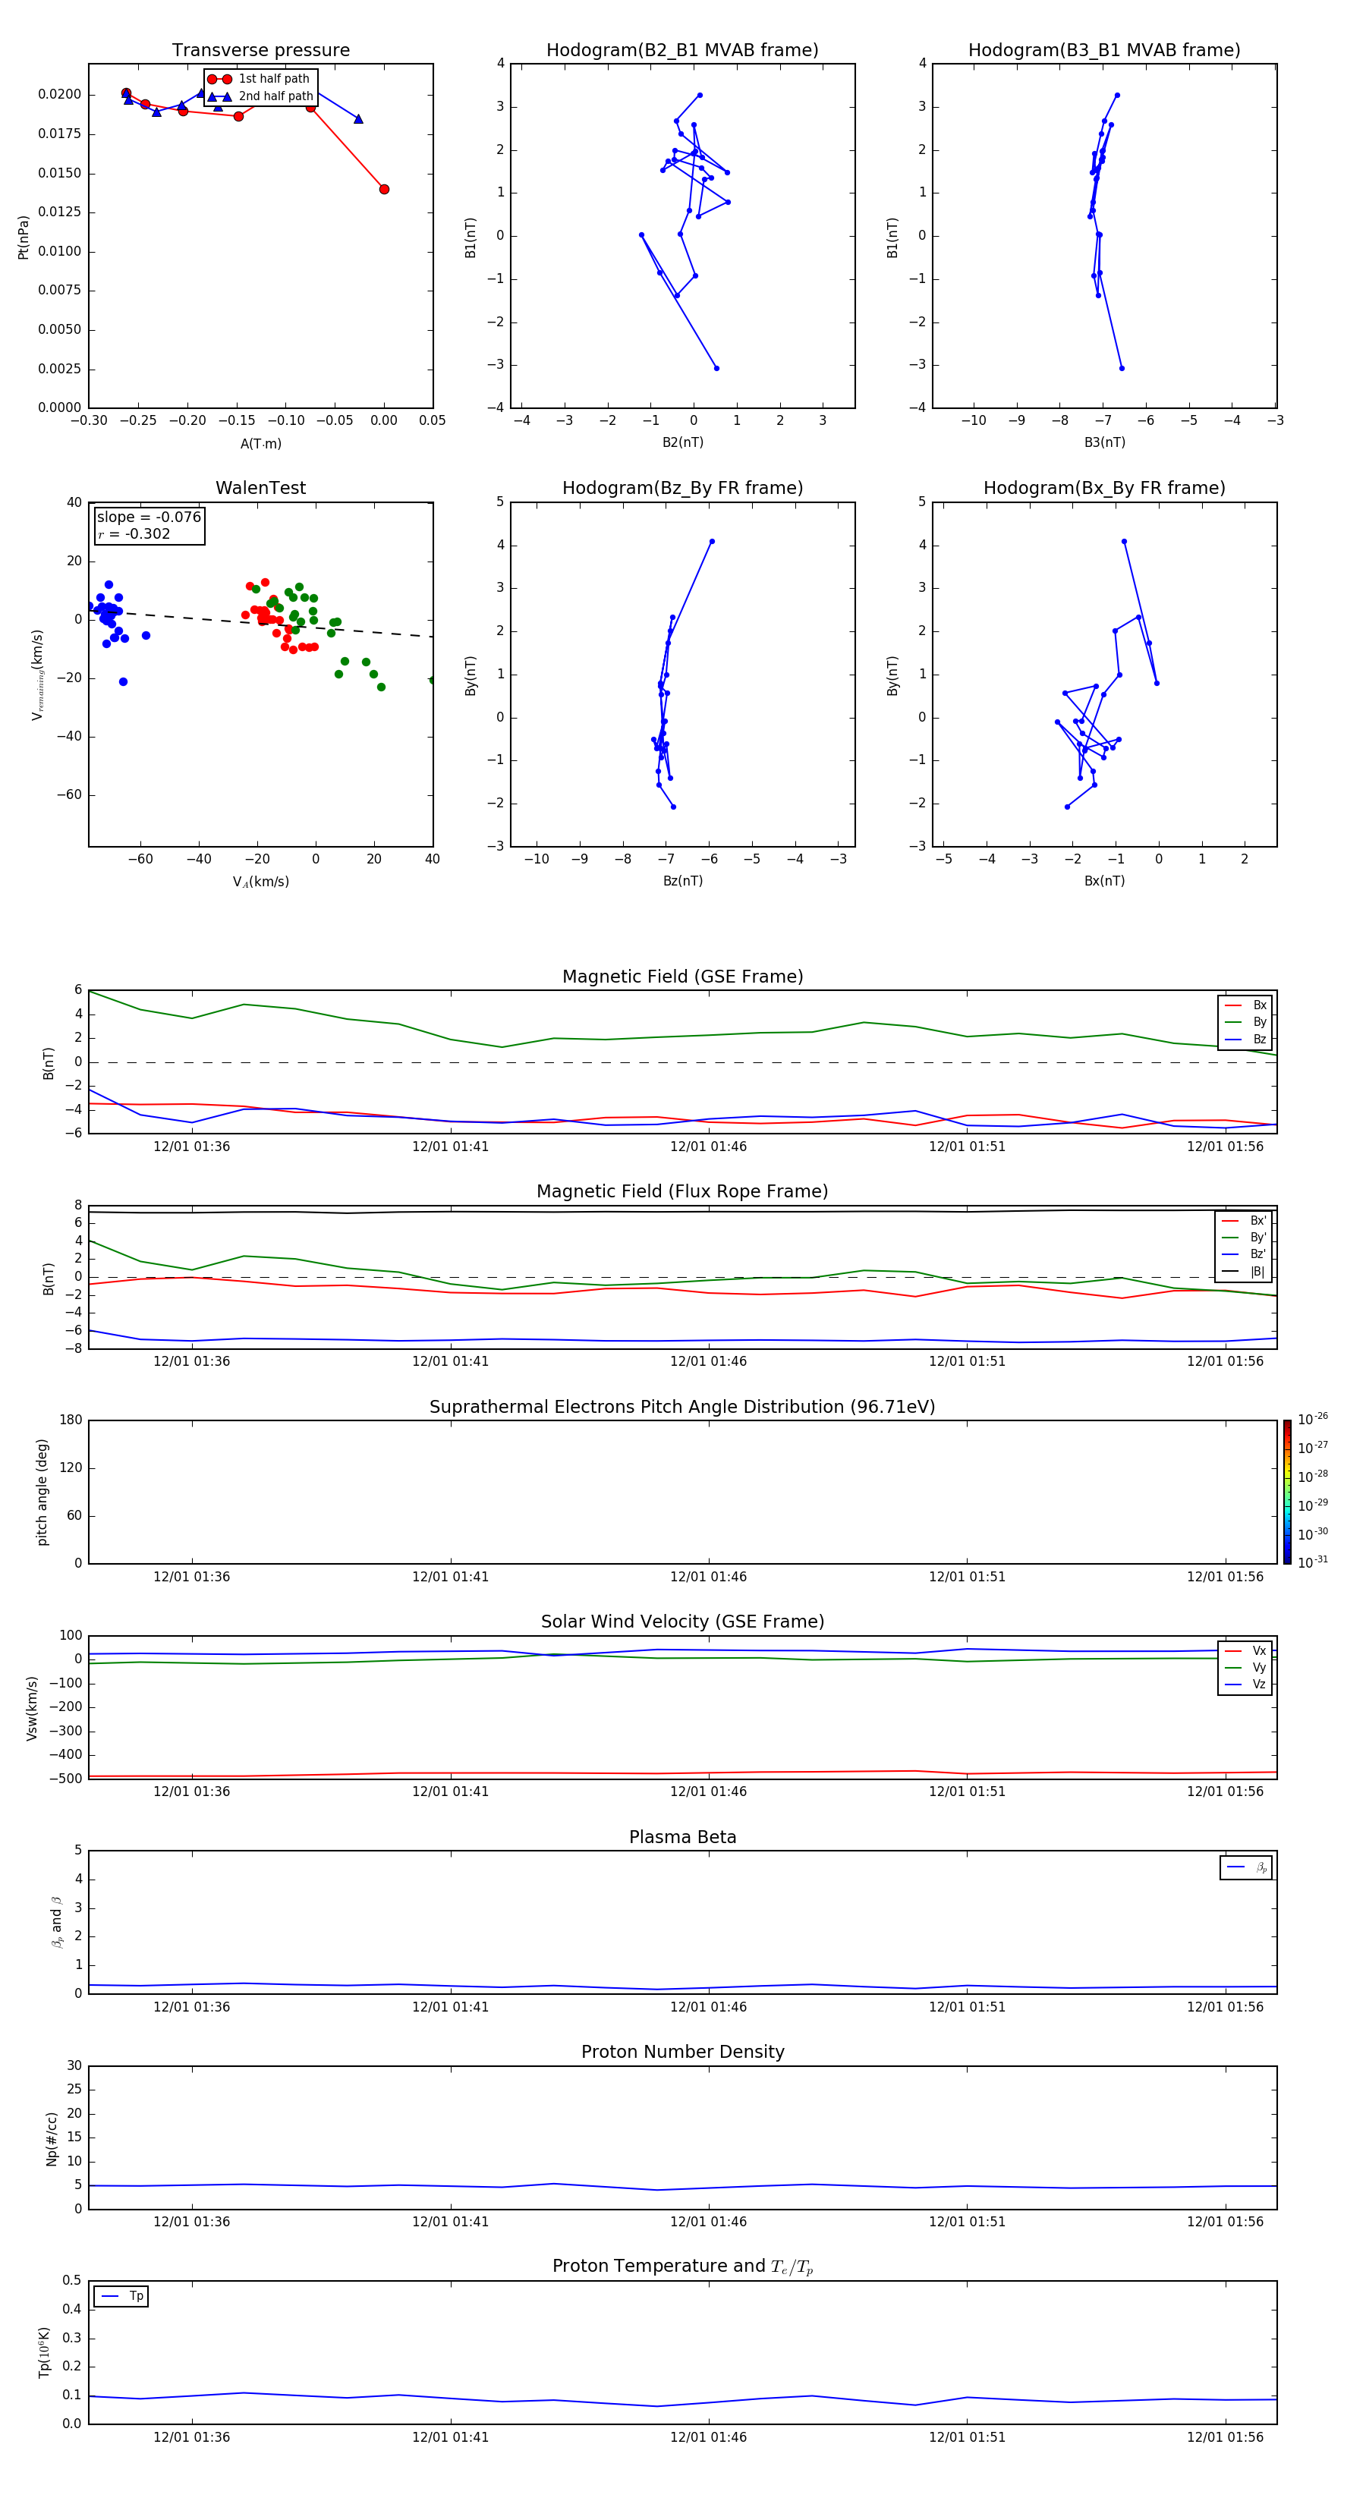The image size is (1366, 2504).
Task: Click the "Tp(10^6K)" y-axis label
Action: point(44,2353)
